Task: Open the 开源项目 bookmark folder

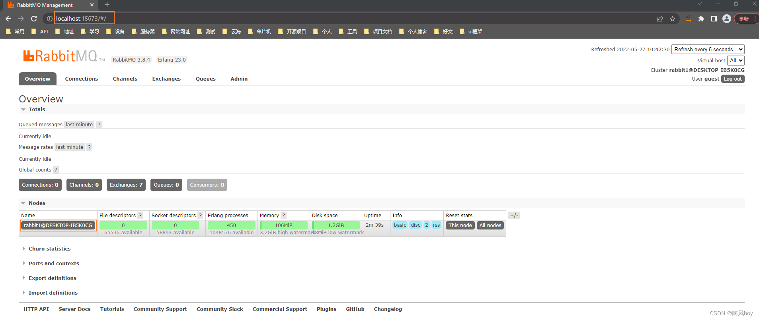Action: click(292, 32)
